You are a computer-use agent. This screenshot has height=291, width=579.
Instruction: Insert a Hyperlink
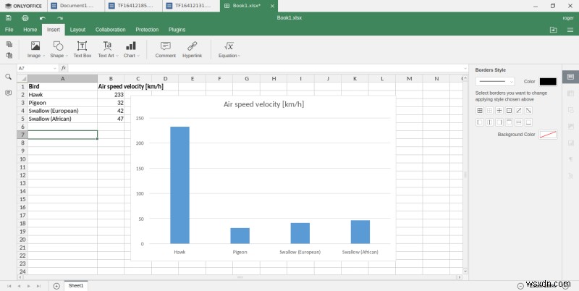point(192,49)
